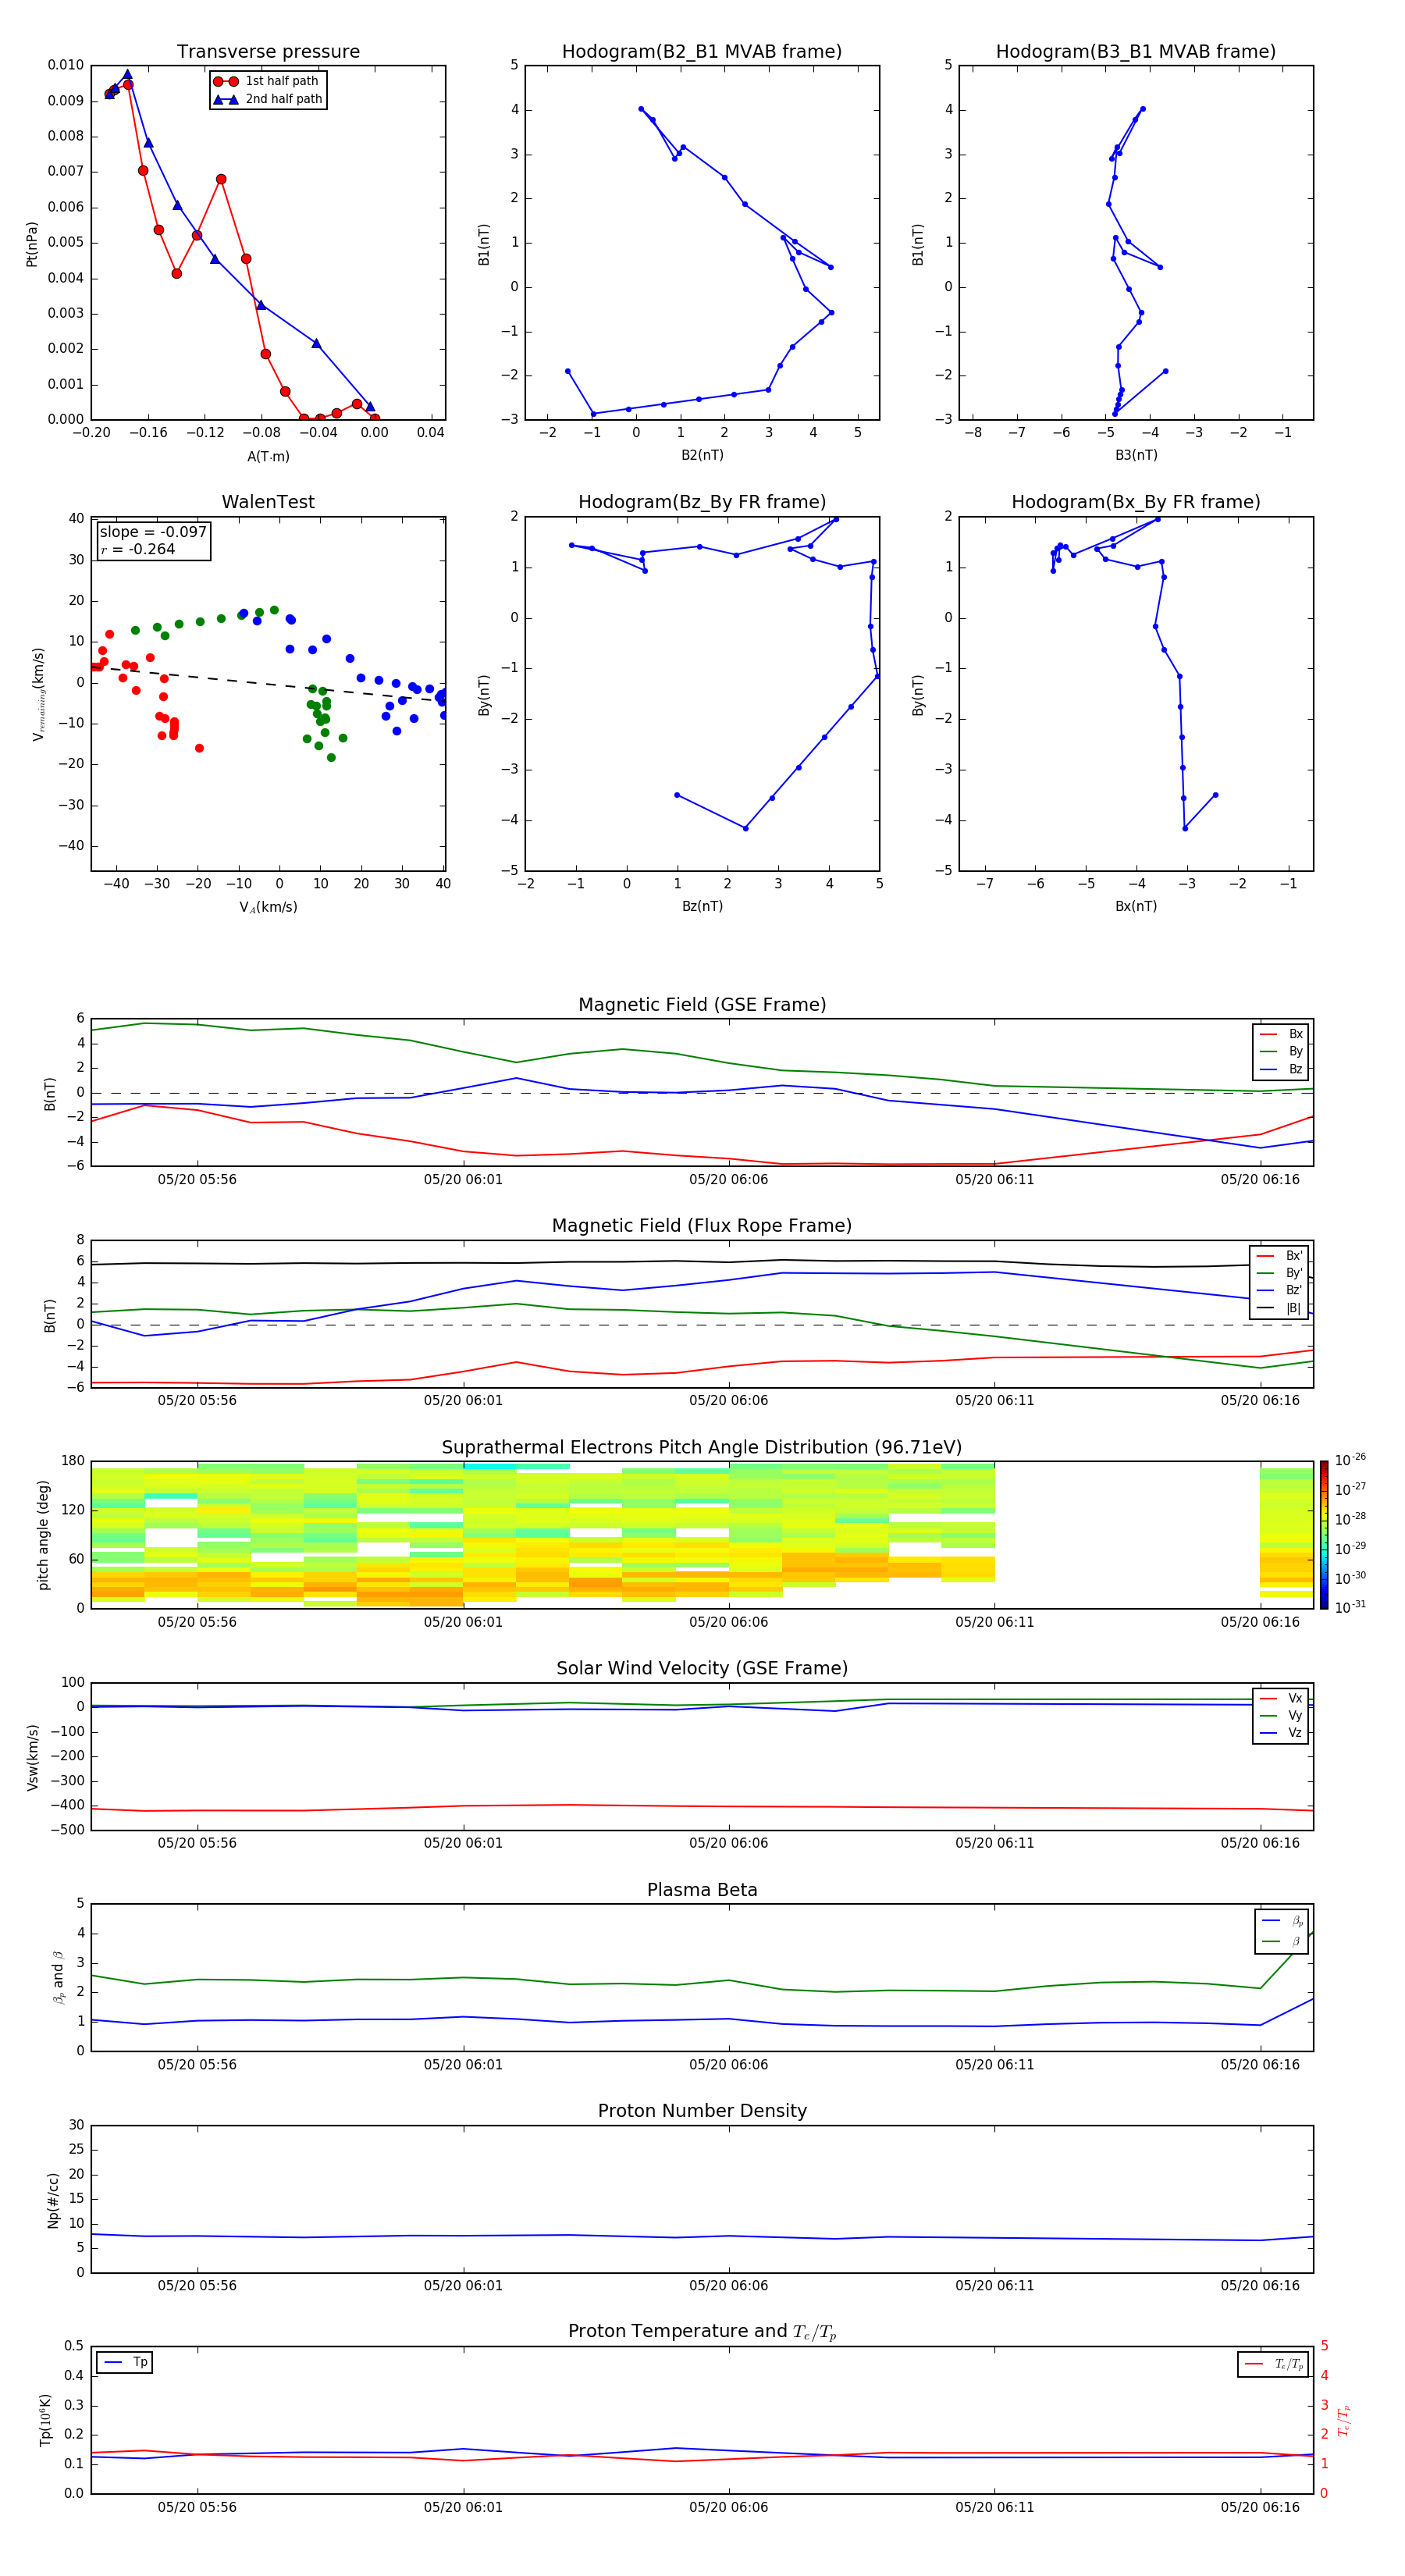Viewport: 1405px width, 2576px height.
Task: Click the 'Pt(nPa)' y-axis label
Action: pos(31,244)
